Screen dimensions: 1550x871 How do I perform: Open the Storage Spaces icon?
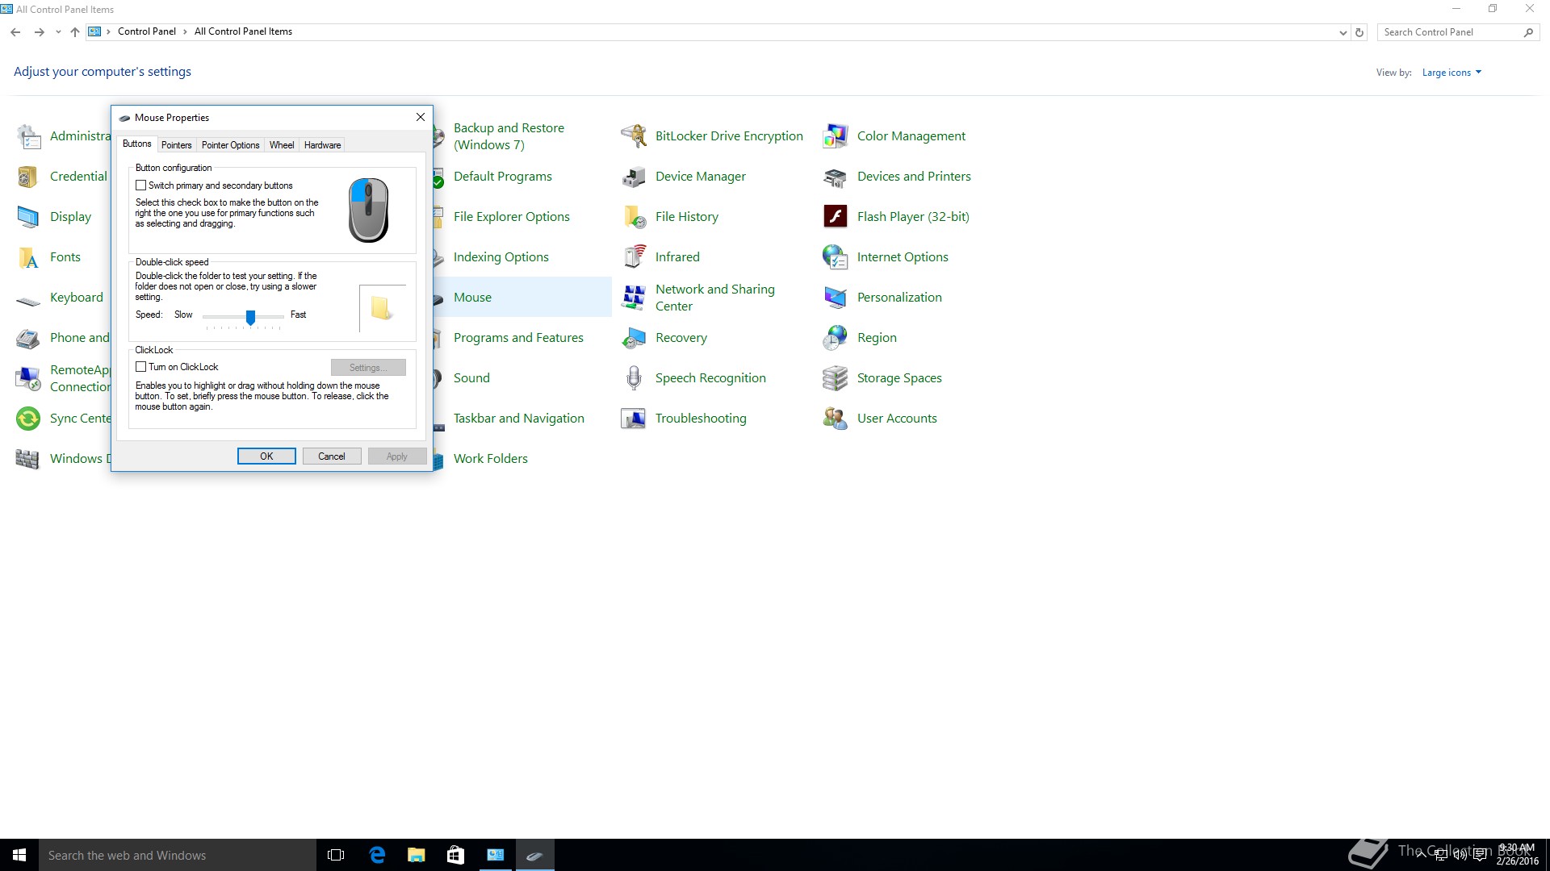point(836,378)
